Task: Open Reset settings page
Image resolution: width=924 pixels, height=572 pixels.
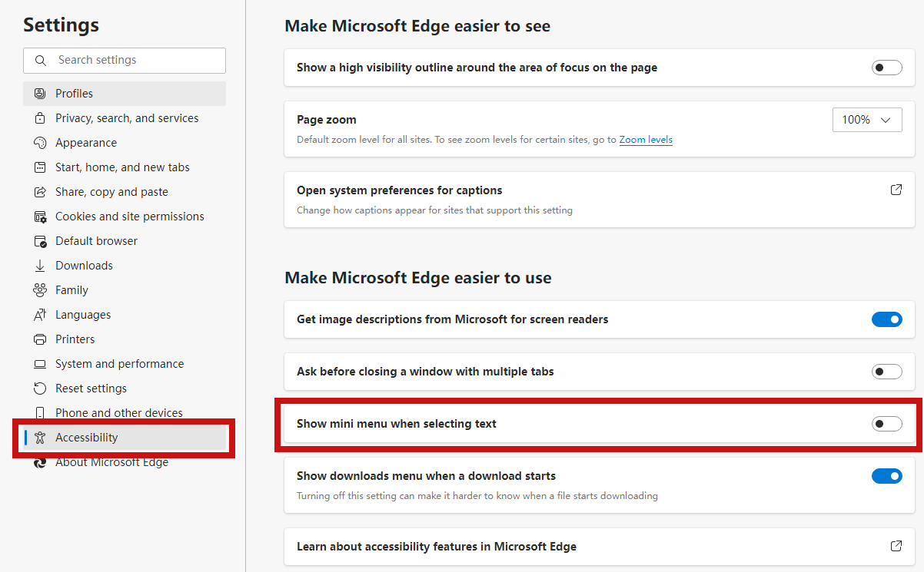Action: pos(125,388)
